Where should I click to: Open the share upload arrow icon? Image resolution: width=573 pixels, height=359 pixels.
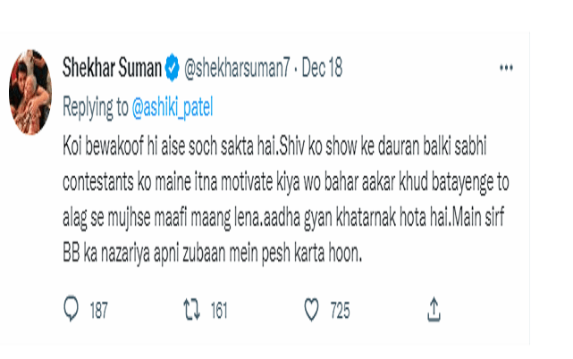(x=434, y=310)
